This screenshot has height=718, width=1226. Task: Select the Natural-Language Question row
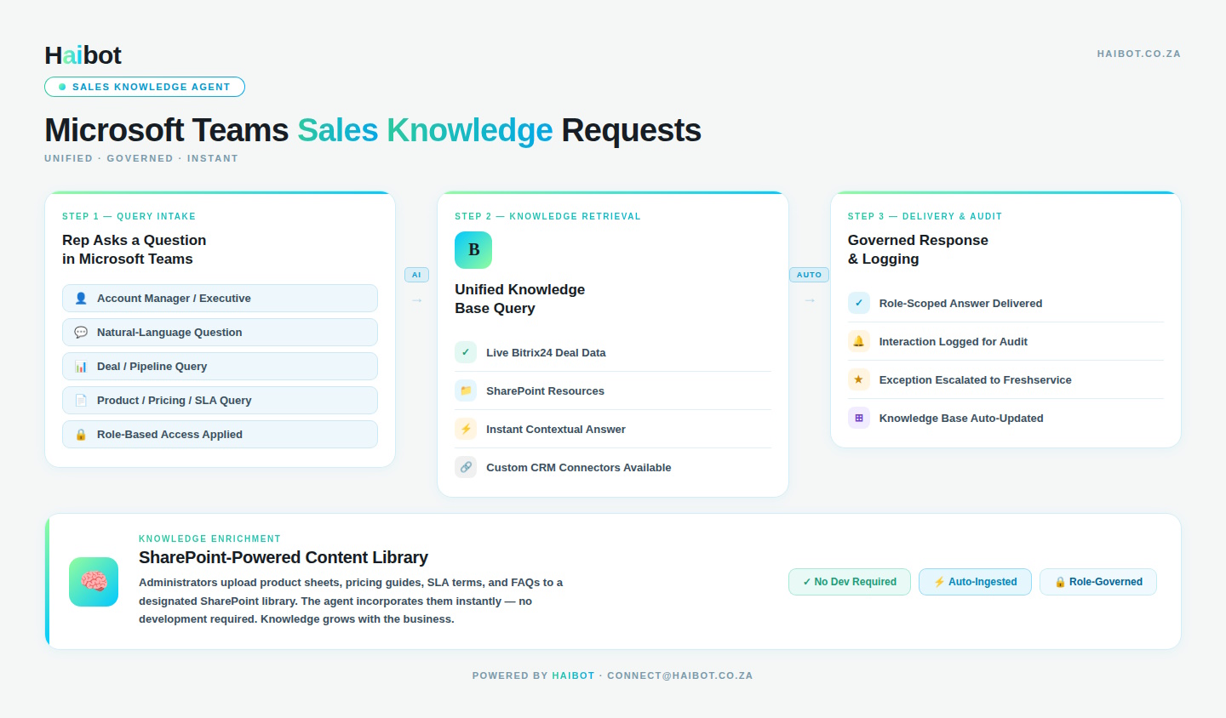220,333
